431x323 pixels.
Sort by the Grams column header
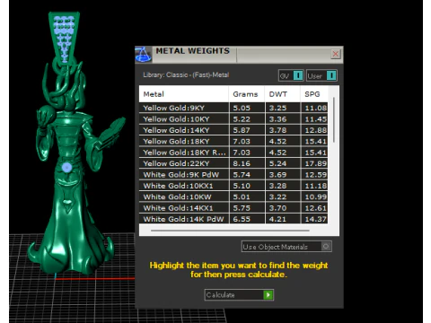point(247,94)
